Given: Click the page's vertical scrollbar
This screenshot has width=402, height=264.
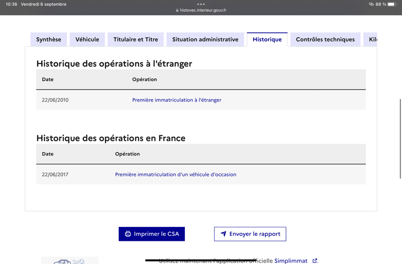Looking at the screenshot, I should [x=400, y=139].
